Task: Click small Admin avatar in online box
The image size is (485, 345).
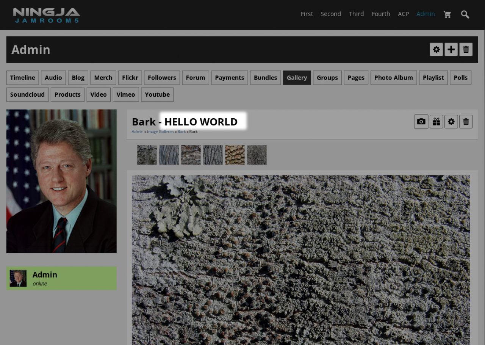Action: (18, 278)
